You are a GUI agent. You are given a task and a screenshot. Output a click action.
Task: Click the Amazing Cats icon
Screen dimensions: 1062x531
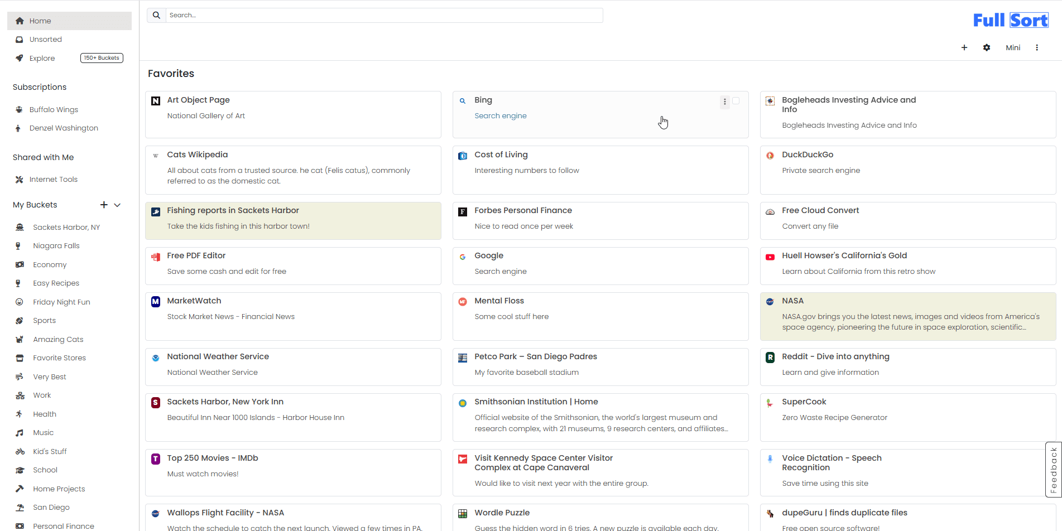pos(20,339)
